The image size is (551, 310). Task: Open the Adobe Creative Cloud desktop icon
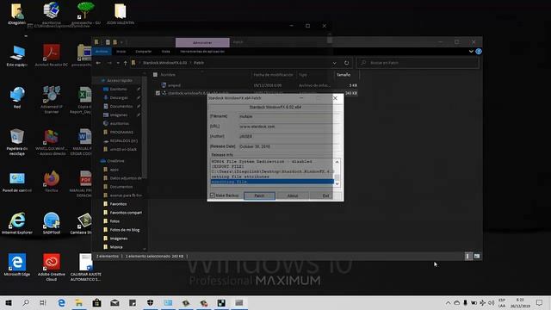tap(52, 267)
